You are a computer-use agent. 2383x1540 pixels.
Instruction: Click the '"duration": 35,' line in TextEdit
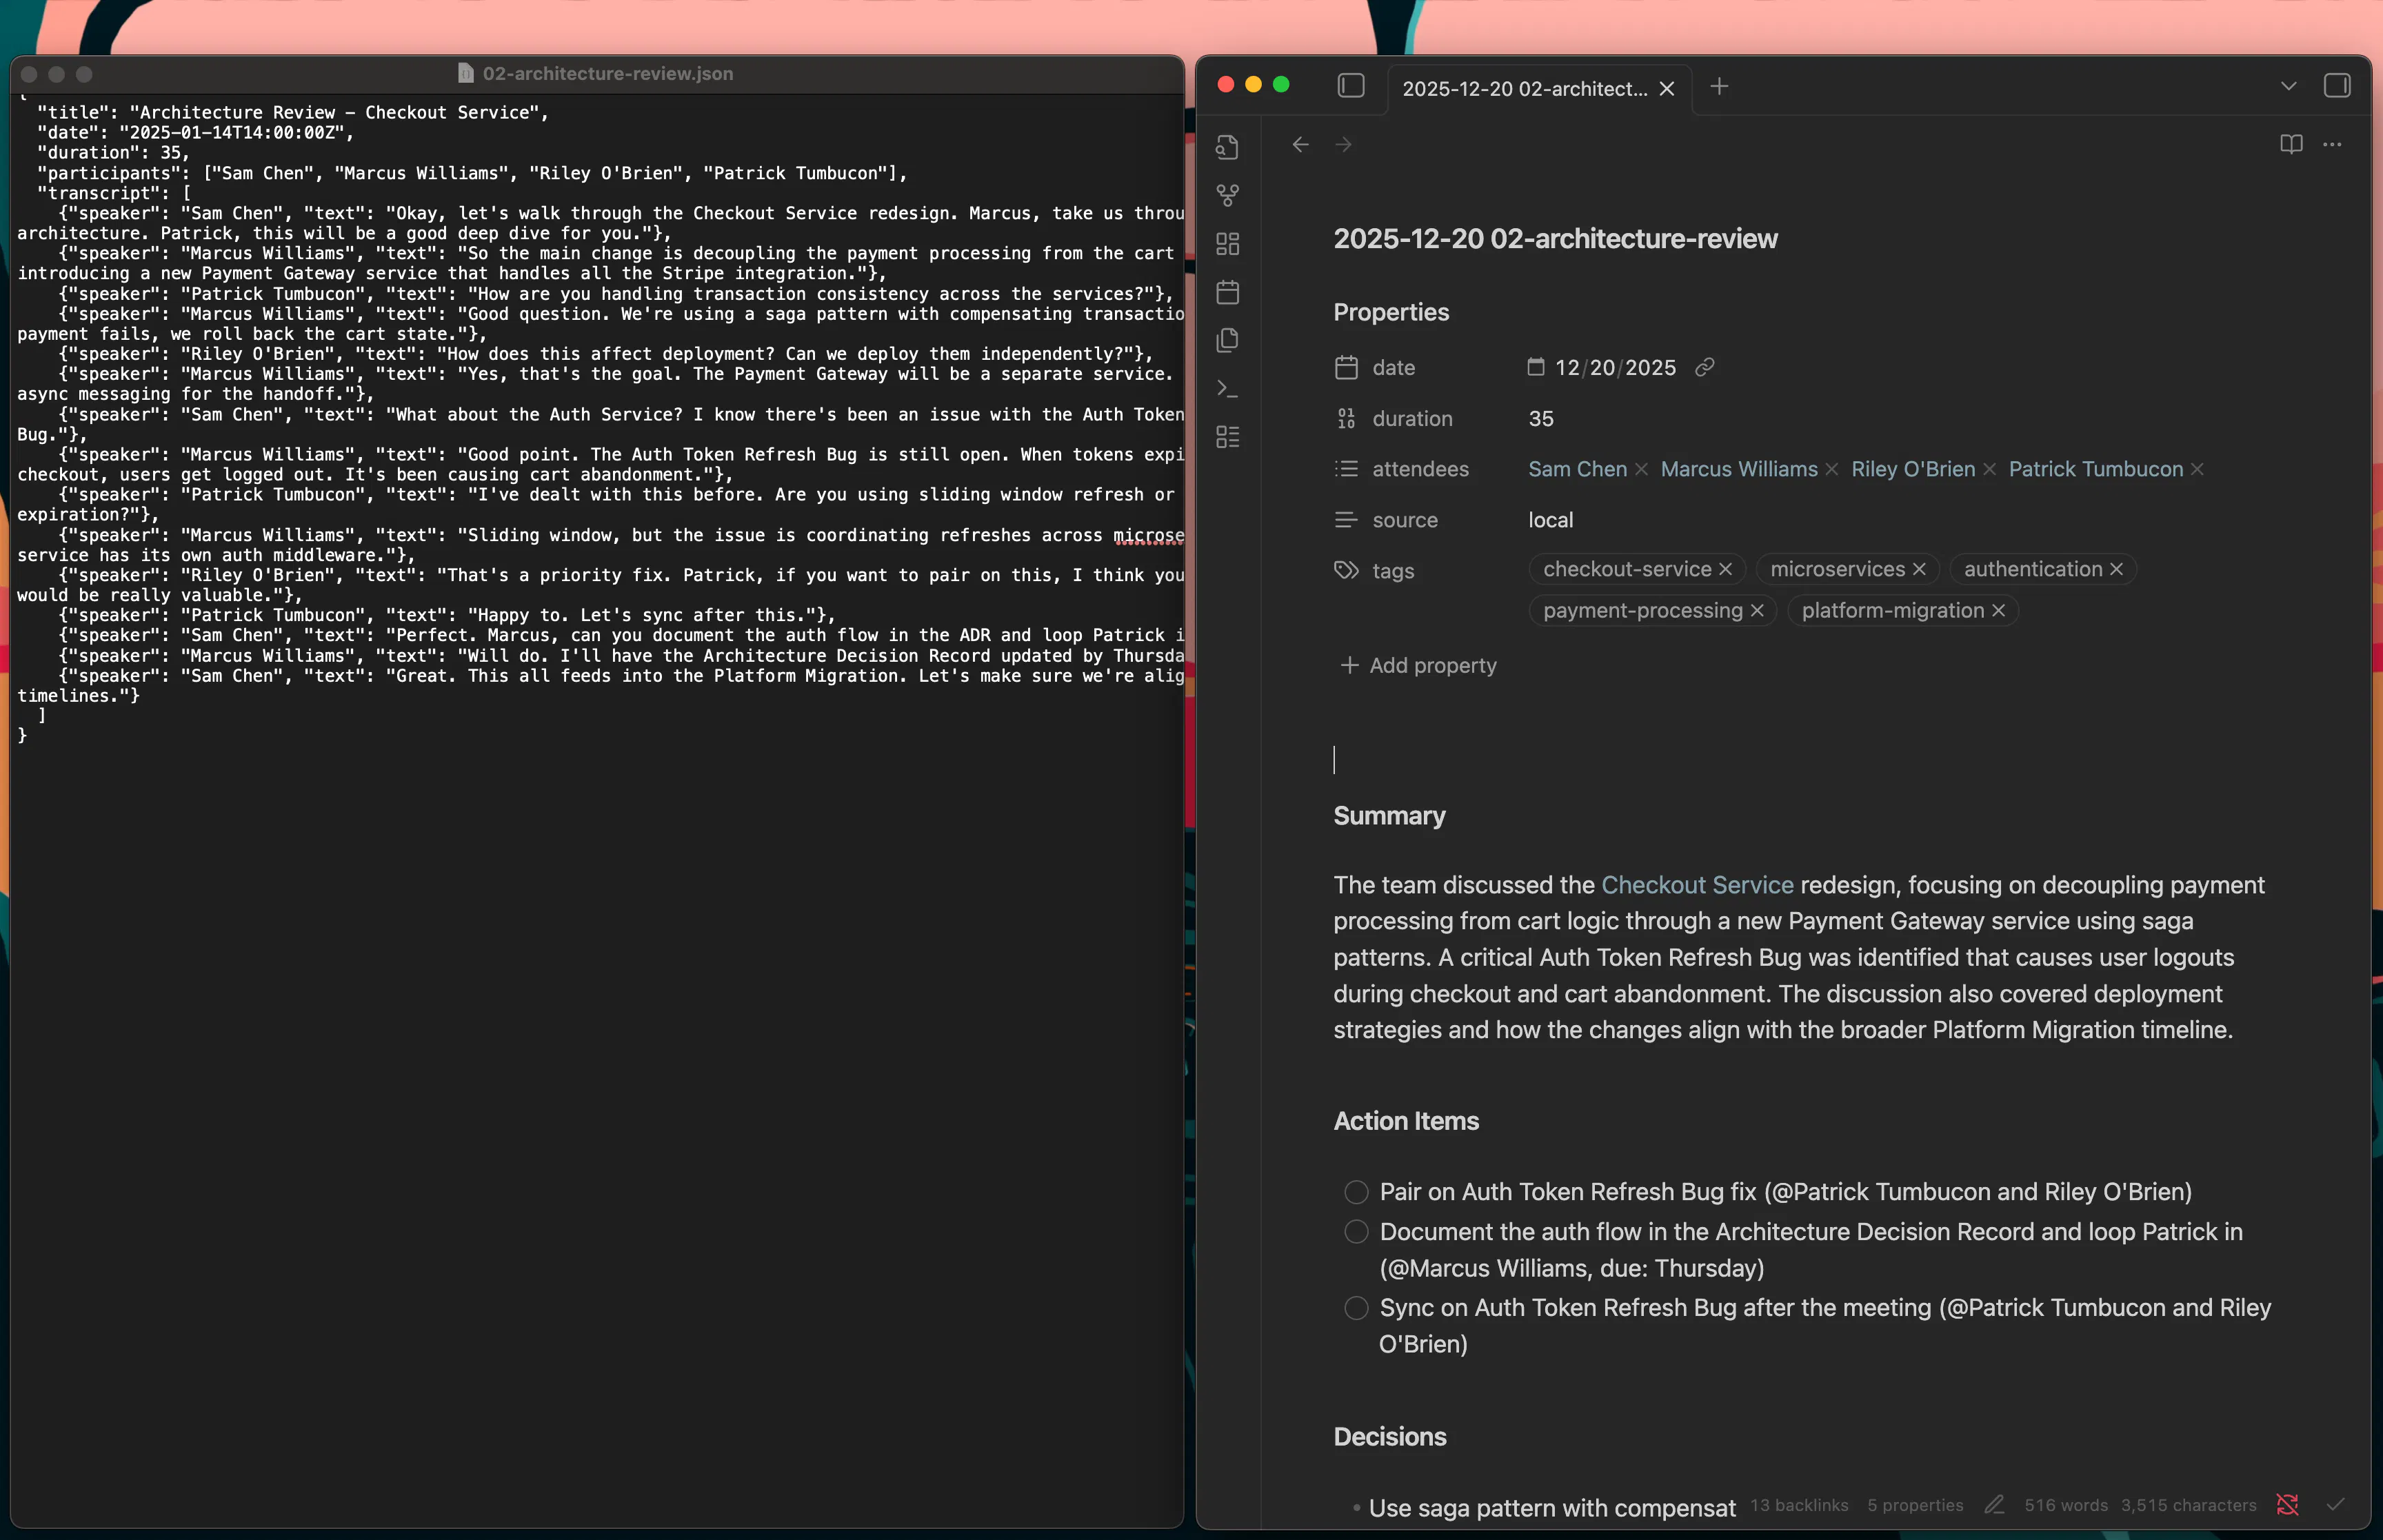(x=113, y=153)
